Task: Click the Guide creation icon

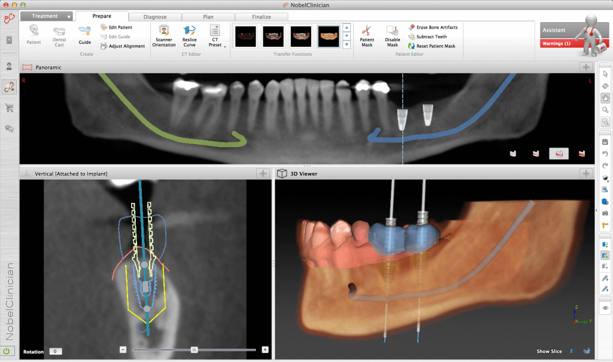Action: click(x=84, y=35)
